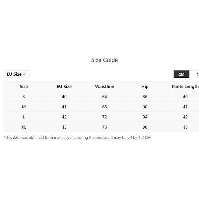
Task: Select the S size row label
Action: pos(24,97)
